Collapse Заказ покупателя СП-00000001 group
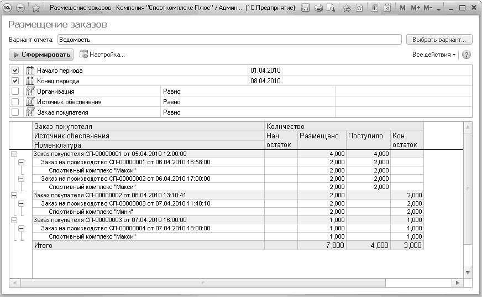The width and height of the screenshot is (482, 297). (14, 154)
